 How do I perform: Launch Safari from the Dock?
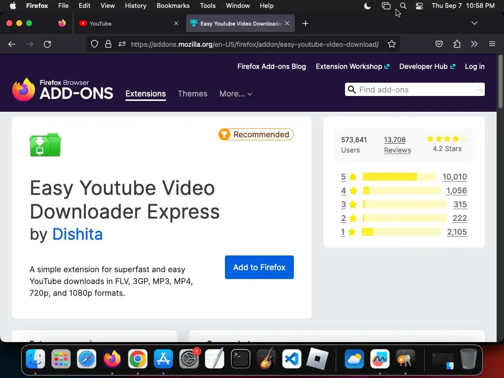click(87, 359)
